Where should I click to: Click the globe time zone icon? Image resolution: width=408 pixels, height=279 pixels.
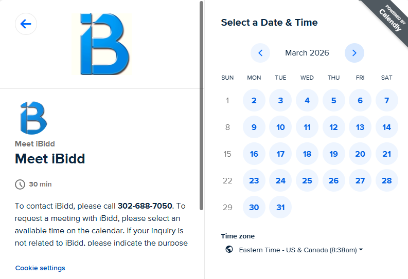tap(229, 250)
